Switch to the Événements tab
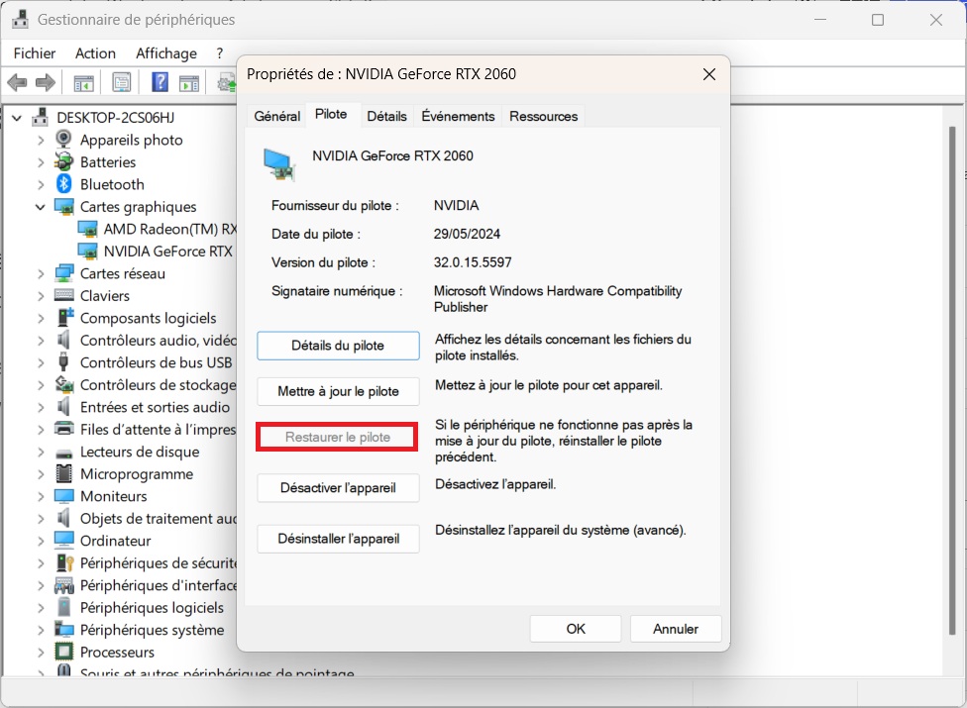 tap(458, 116)
